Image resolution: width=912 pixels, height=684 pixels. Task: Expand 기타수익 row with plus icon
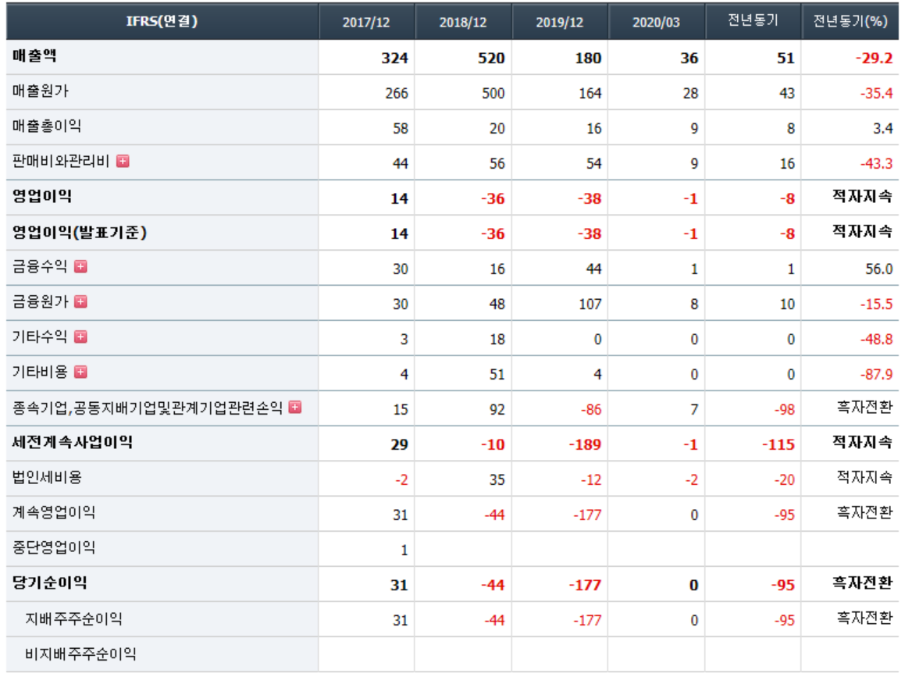pyautogui.click(x=81, y=337)
